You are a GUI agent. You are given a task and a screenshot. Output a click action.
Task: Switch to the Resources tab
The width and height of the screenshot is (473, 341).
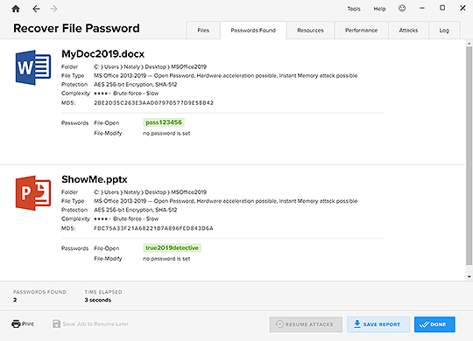(x=310, y=30)
